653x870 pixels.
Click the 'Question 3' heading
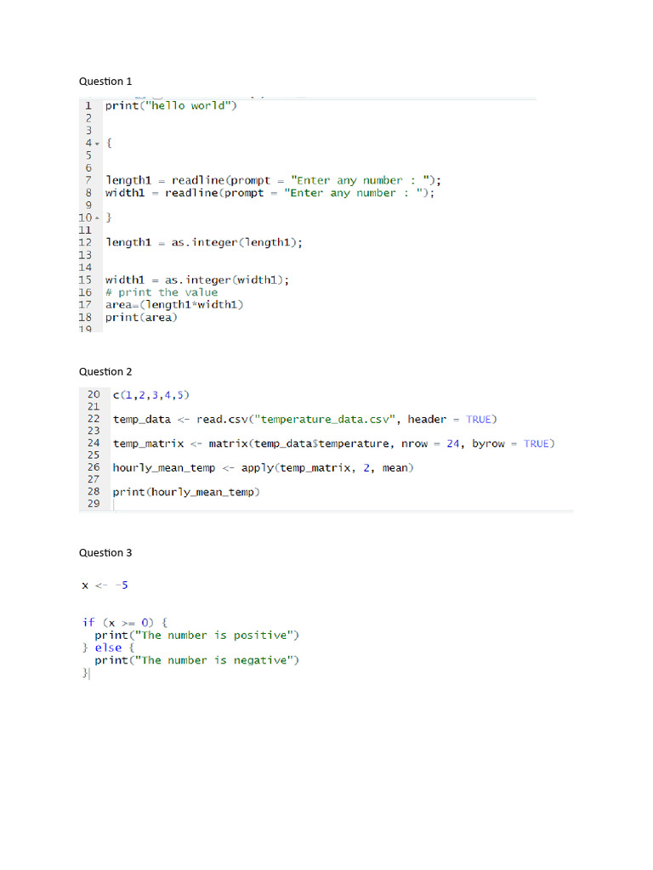tap(105, 552)
